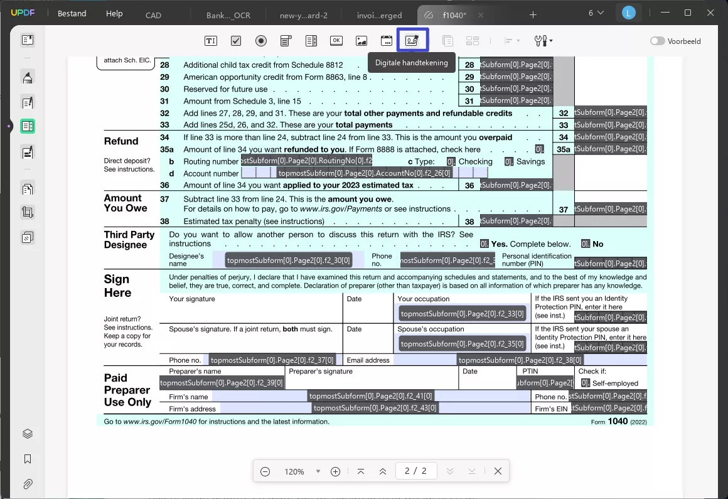The width and height of the screenshot is (728, 499).
Task: Close the page navigation bar
Action: pyautogui.click(x=498, y=471)
